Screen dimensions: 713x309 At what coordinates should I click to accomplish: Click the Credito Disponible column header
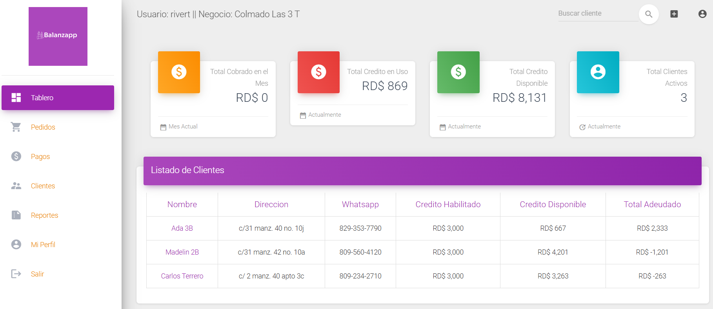(553, 204)
